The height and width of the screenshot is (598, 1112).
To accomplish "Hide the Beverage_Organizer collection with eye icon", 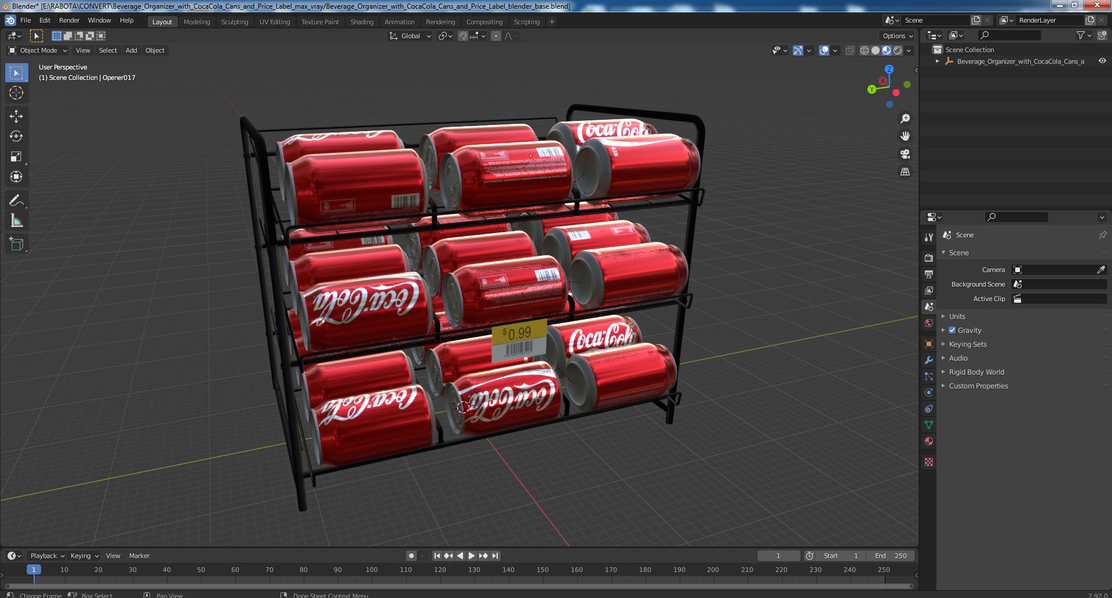I will click(x=1102, y=61).
